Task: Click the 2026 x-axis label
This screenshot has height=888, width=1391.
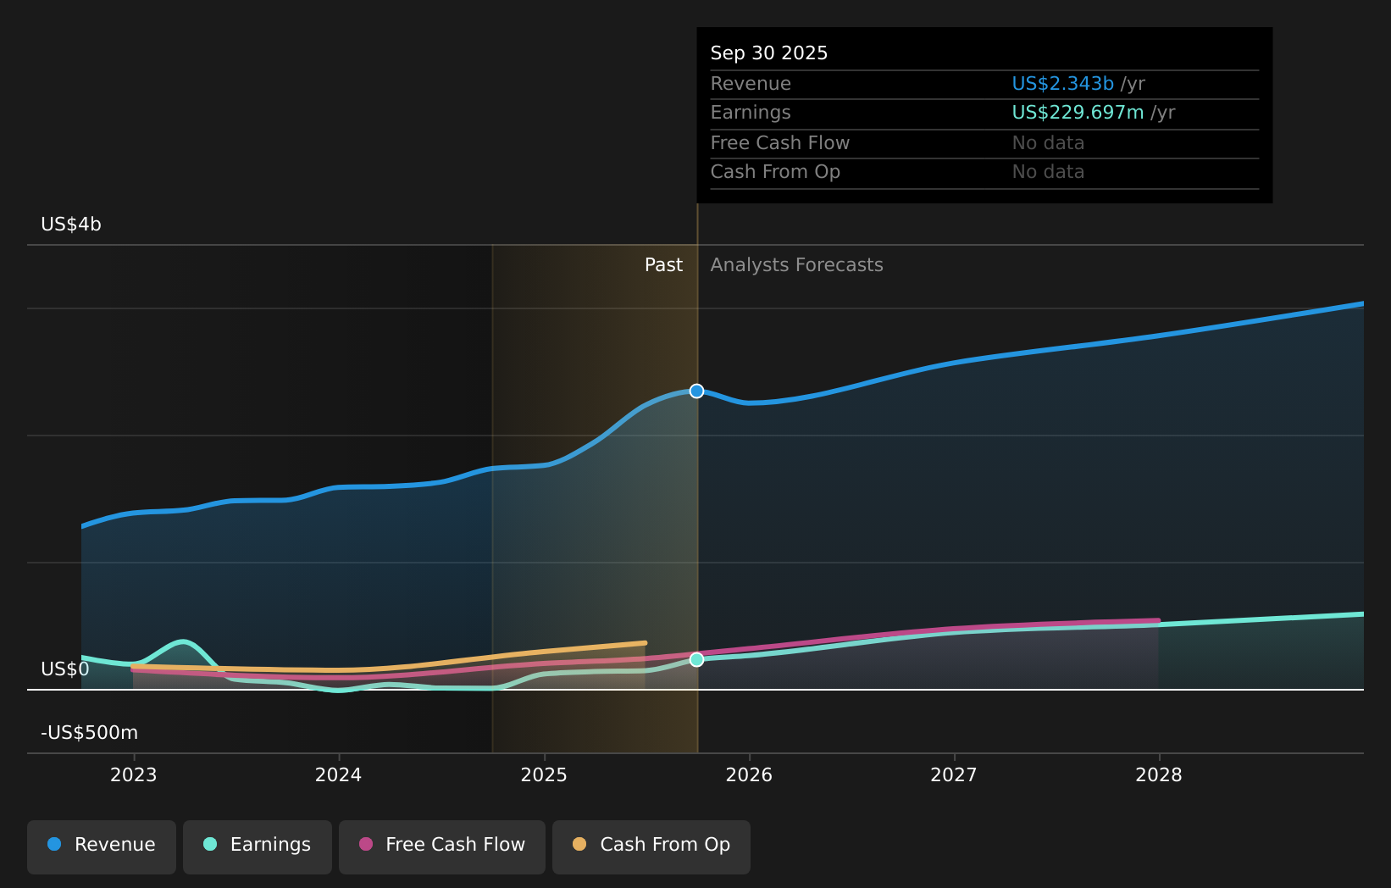Action: pos(749,774)
